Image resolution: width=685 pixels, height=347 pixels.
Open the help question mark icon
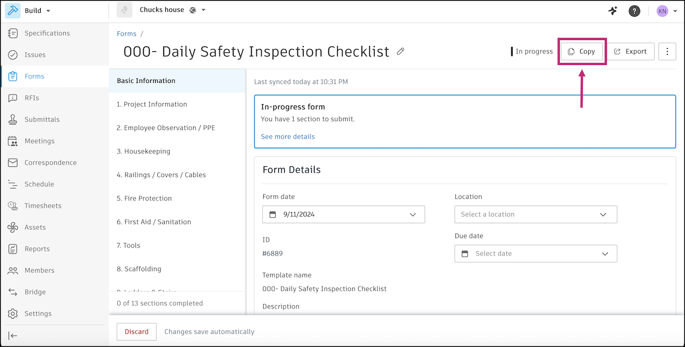(634, 11)
